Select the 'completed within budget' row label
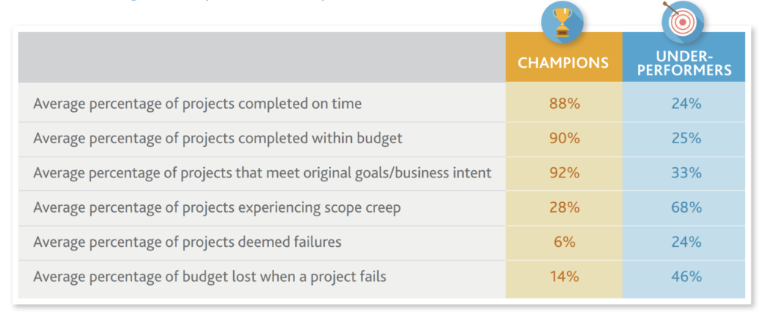The width and height of the screenshot is (765, 317). [217, 139]
